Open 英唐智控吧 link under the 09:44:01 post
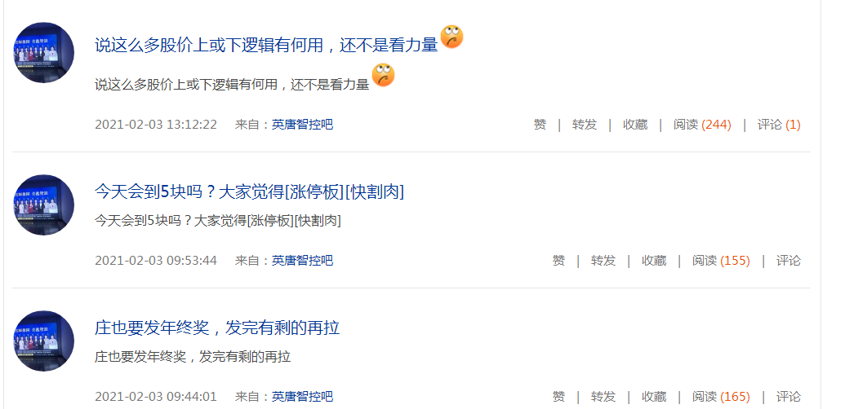 pos(302,397)
